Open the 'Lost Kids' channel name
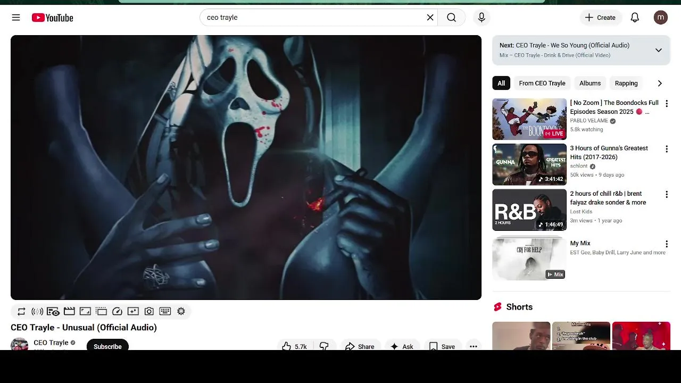 click(581, 212)
